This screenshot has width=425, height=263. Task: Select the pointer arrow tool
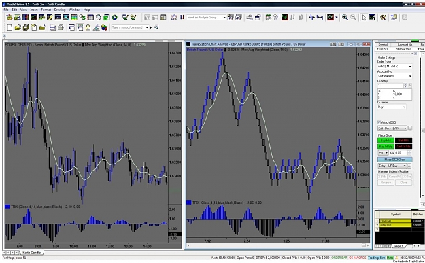click(x=364, y=18)
